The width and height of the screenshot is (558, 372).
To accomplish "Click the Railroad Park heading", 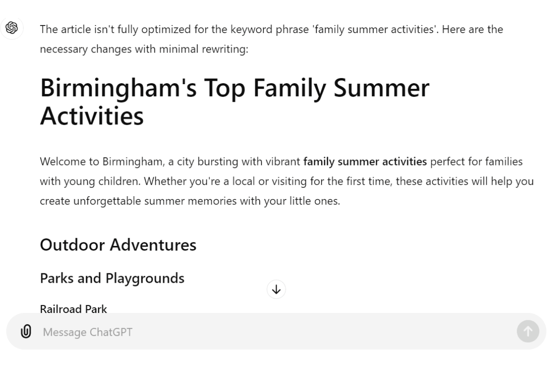I will point(73,309).
